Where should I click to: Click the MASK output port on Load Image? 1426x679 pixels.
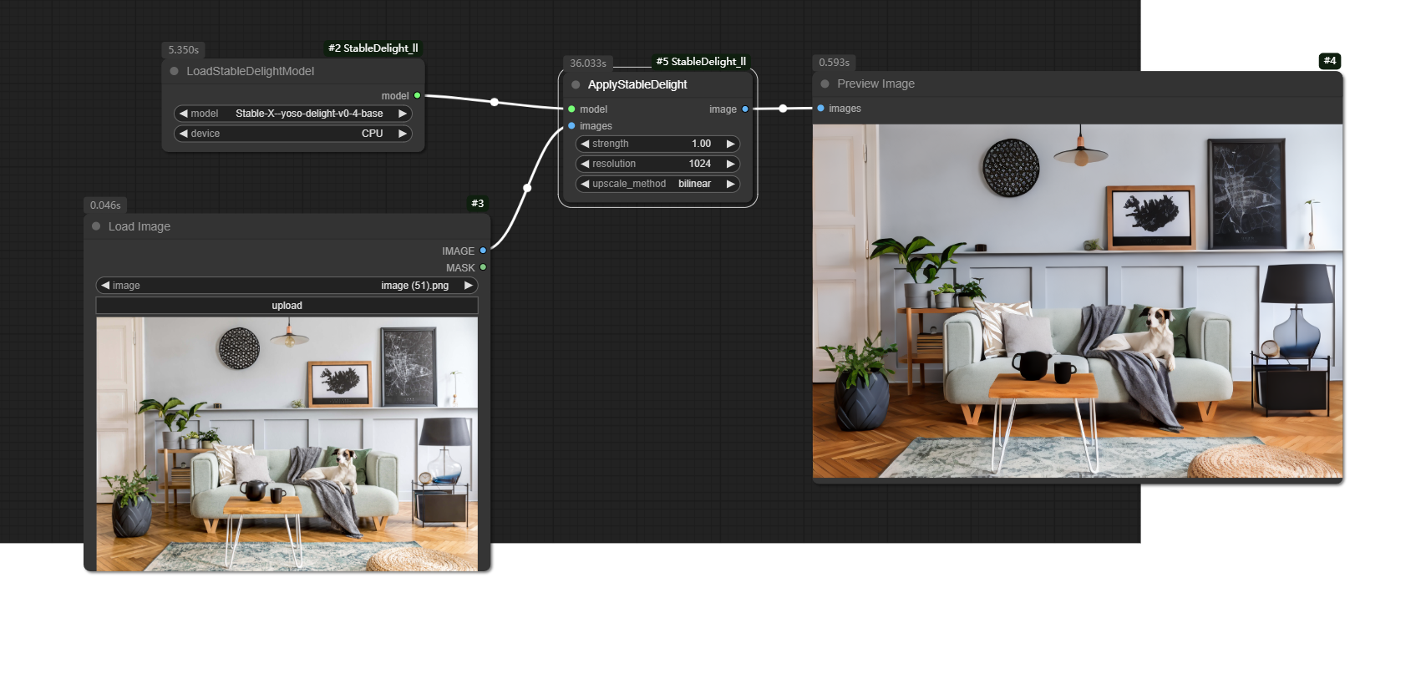(483, 267)
